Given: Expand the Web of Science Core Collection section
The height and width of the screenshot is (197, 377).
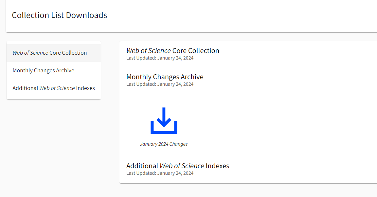Looking at the screenshot, I should (x=173, y=50).
